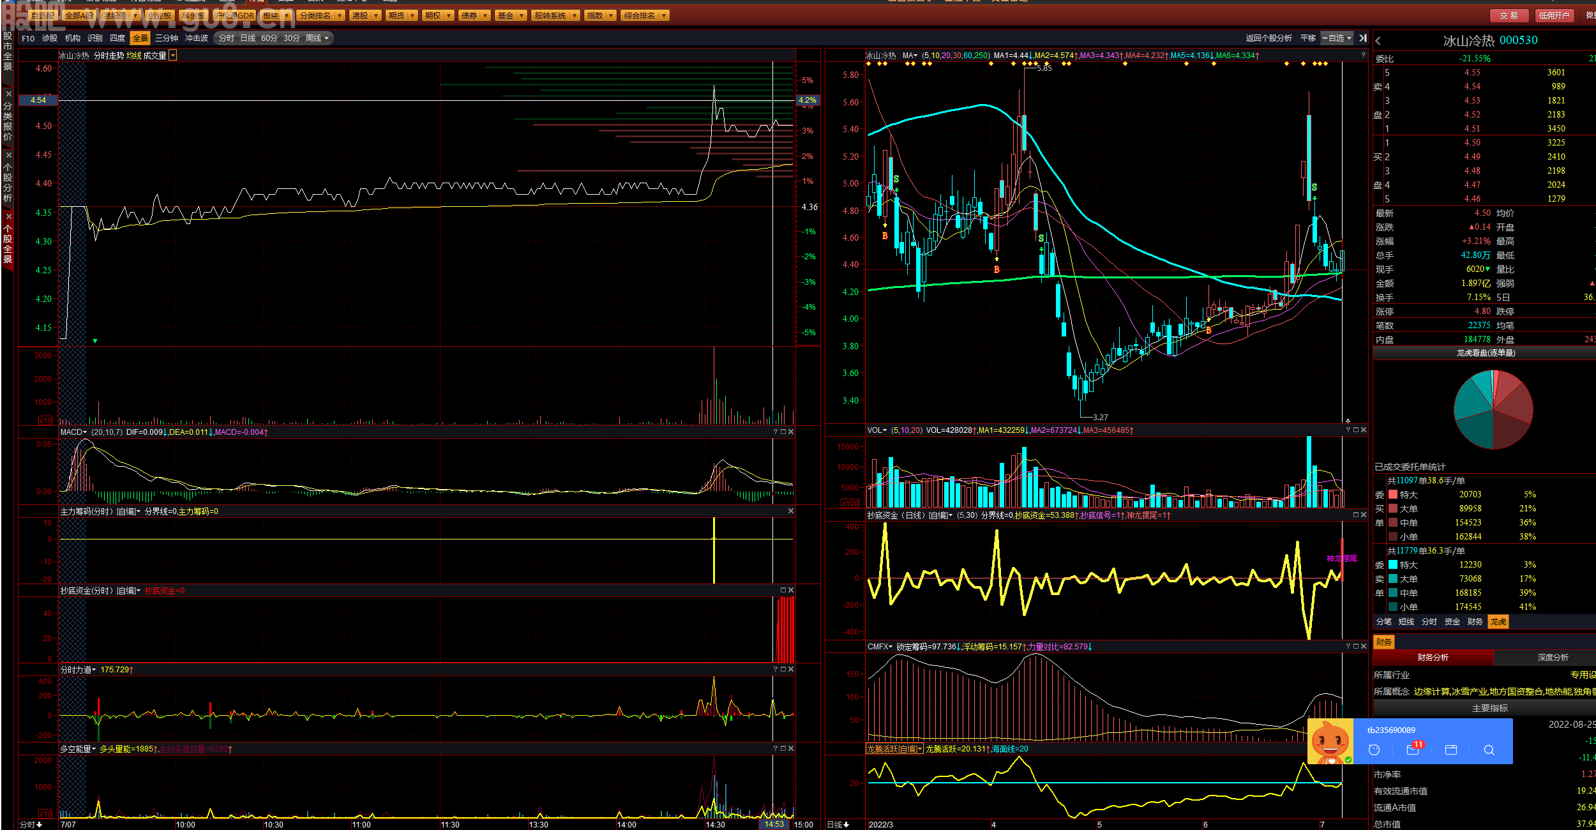Switch to 分时 period
Screen dimensions: 1596x830
tap(227, 38)
